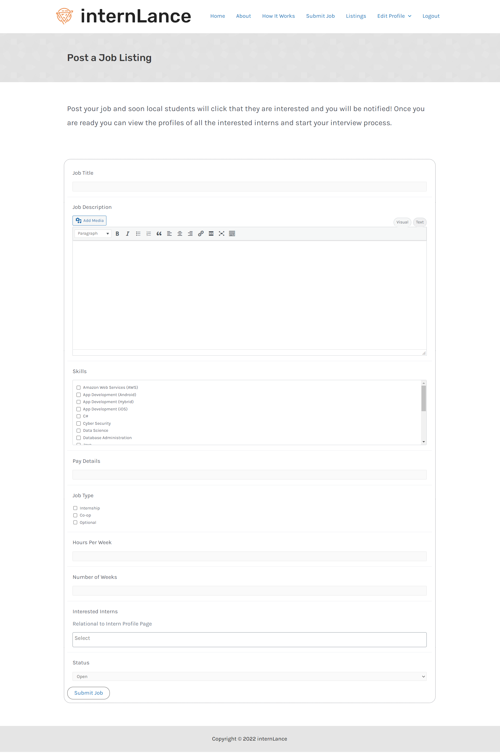
Task: Click the internLance logo icon
Action: click(x=64, y=16)
